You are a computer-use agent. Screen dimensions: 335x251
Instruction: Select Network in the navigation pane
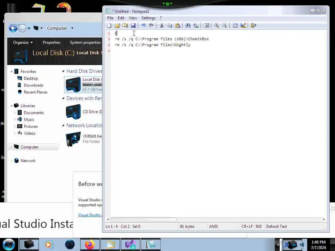tap(28, 161)
